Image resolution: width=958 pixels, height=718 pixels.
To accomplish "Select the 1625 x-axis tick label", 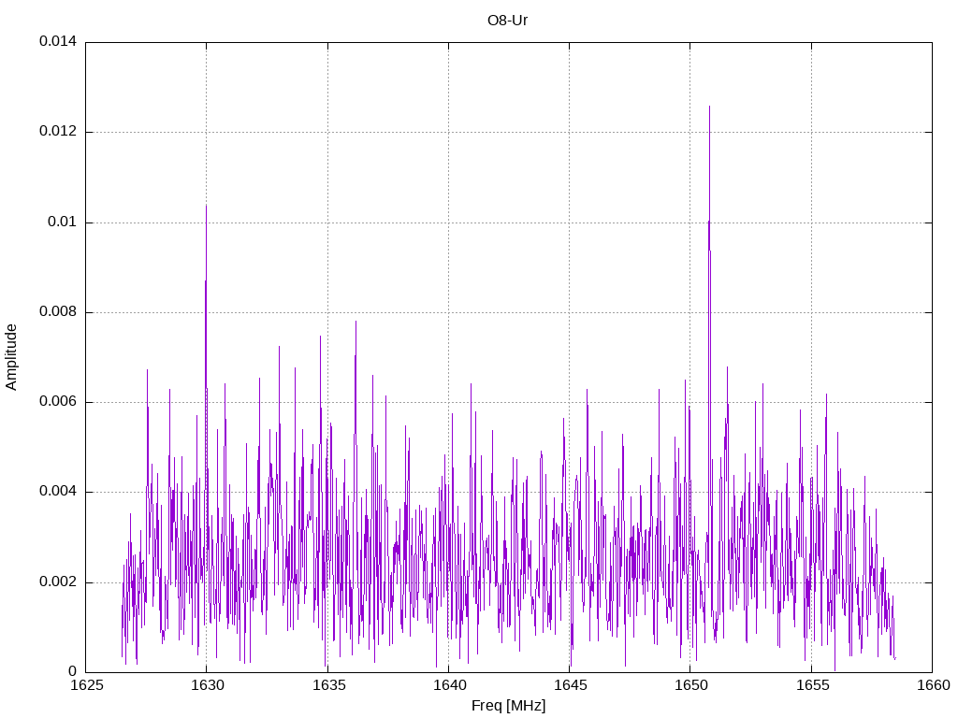I will [85, 685].
